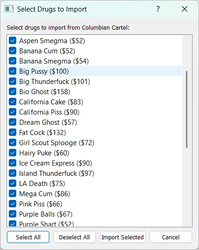The image size is (199, 250).
Task: Select the Mega Cum ($86) entry
Action: [x=95, y=194]
